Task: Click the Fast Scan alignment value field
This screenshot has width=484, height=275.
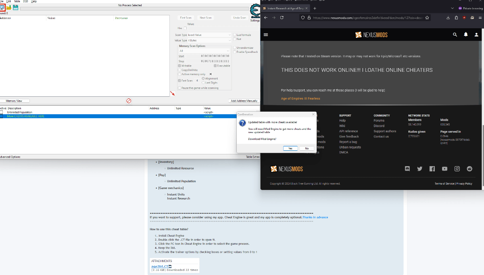Action: tap(197, 81)
